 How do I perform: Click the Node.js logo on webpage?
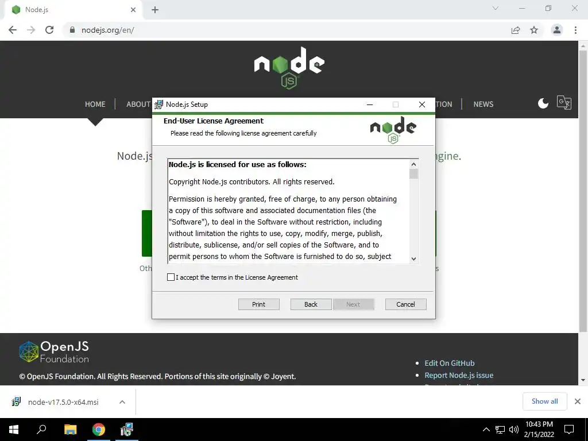click(x=289, y=68)
